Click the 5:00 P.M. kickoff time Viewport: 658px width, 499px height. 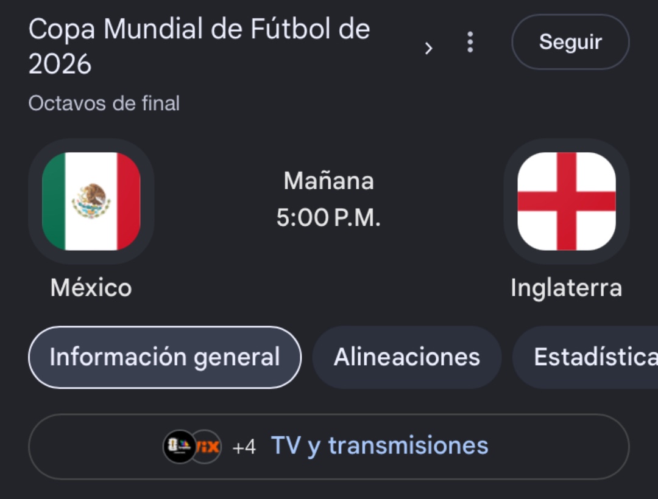tap(328, 218)
